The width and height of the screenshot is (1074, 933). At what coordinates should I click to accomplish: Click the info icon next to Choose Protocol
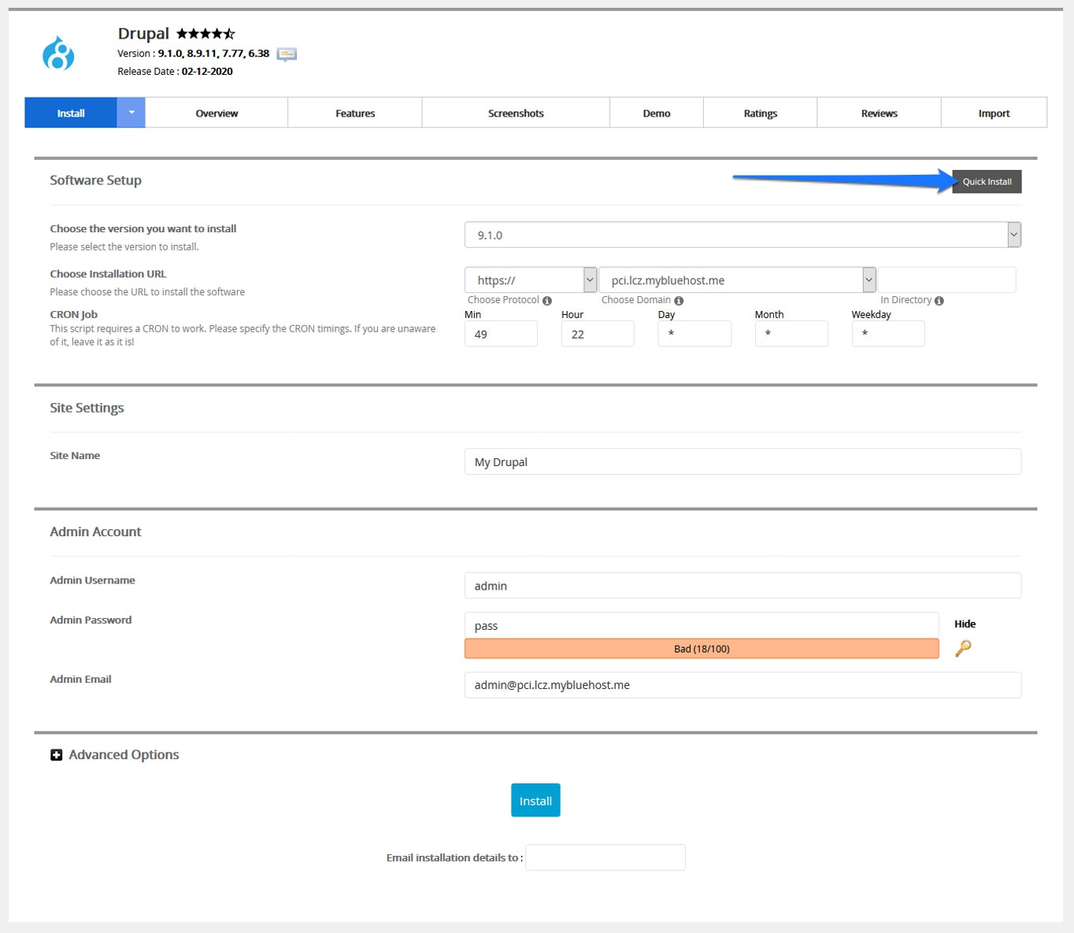(x=547, y=301)
